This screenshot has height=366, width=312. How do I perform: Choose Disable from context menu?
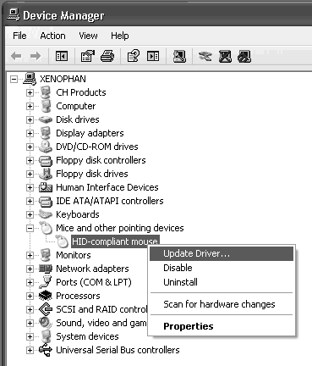222,268
